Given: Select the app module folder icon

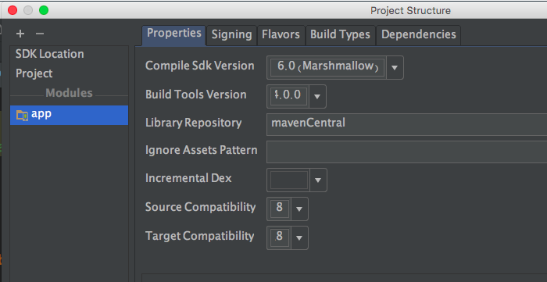Looking at the screenshot, I should click(23, 115).
